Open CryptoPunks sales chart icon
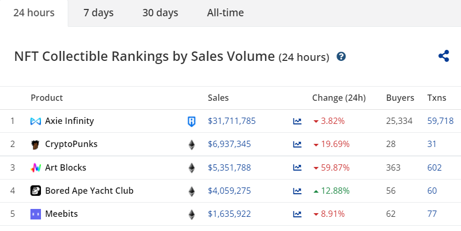 297,144
